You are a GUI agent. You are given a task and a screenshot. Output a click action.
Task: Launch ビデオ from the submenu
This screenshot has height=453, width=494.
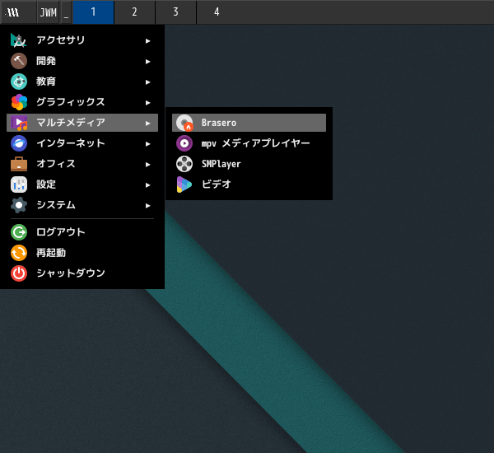[x=249, y=184]
